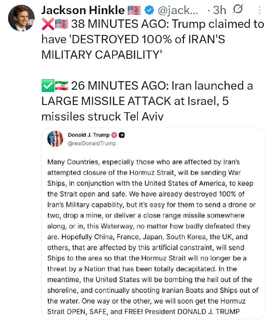Open Donald J. Trump's avatar in quoted post
This screenshot has height=323, width=273.
pyautogui.click(x=55, y=138)
